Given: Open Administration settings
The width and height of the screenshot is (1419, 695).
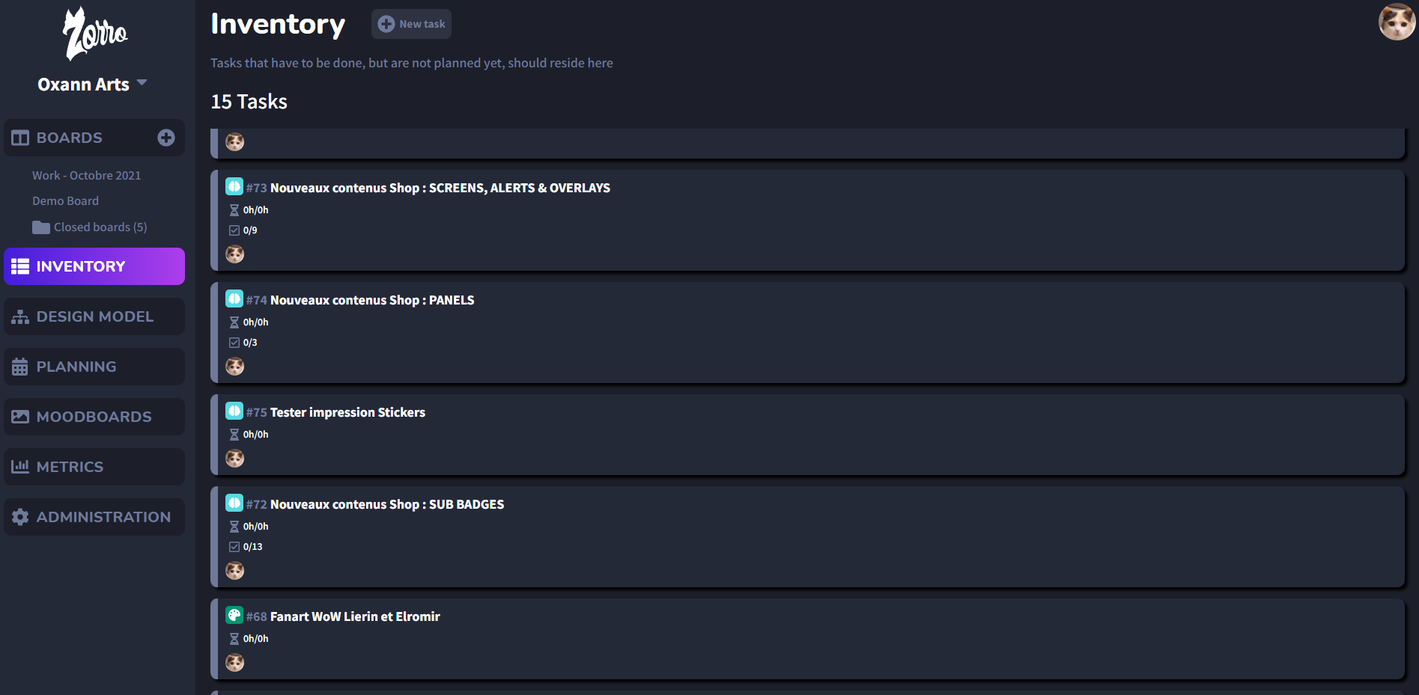Looking at the screenshot, I should [x=94, y=517].
